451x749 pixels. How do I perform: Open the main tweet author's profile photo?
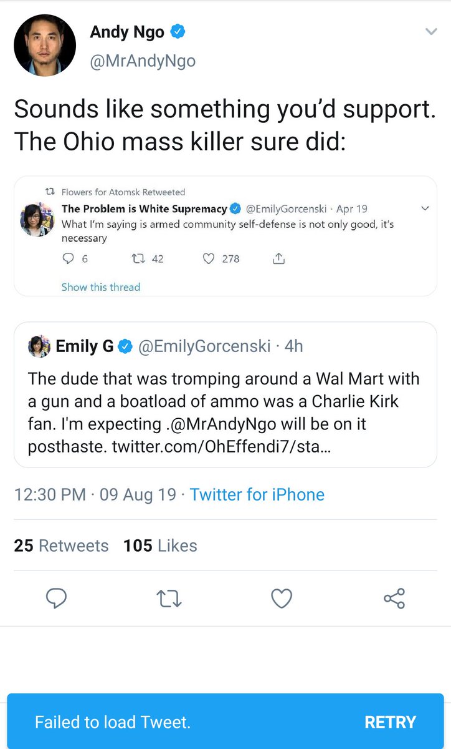pos(45,45)
